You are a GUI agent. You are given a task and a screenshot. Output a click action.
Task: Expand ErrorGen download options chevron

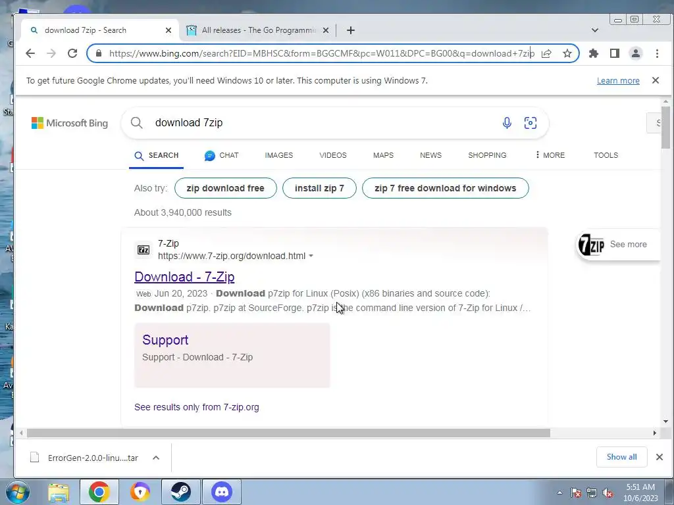pos(156,458)
